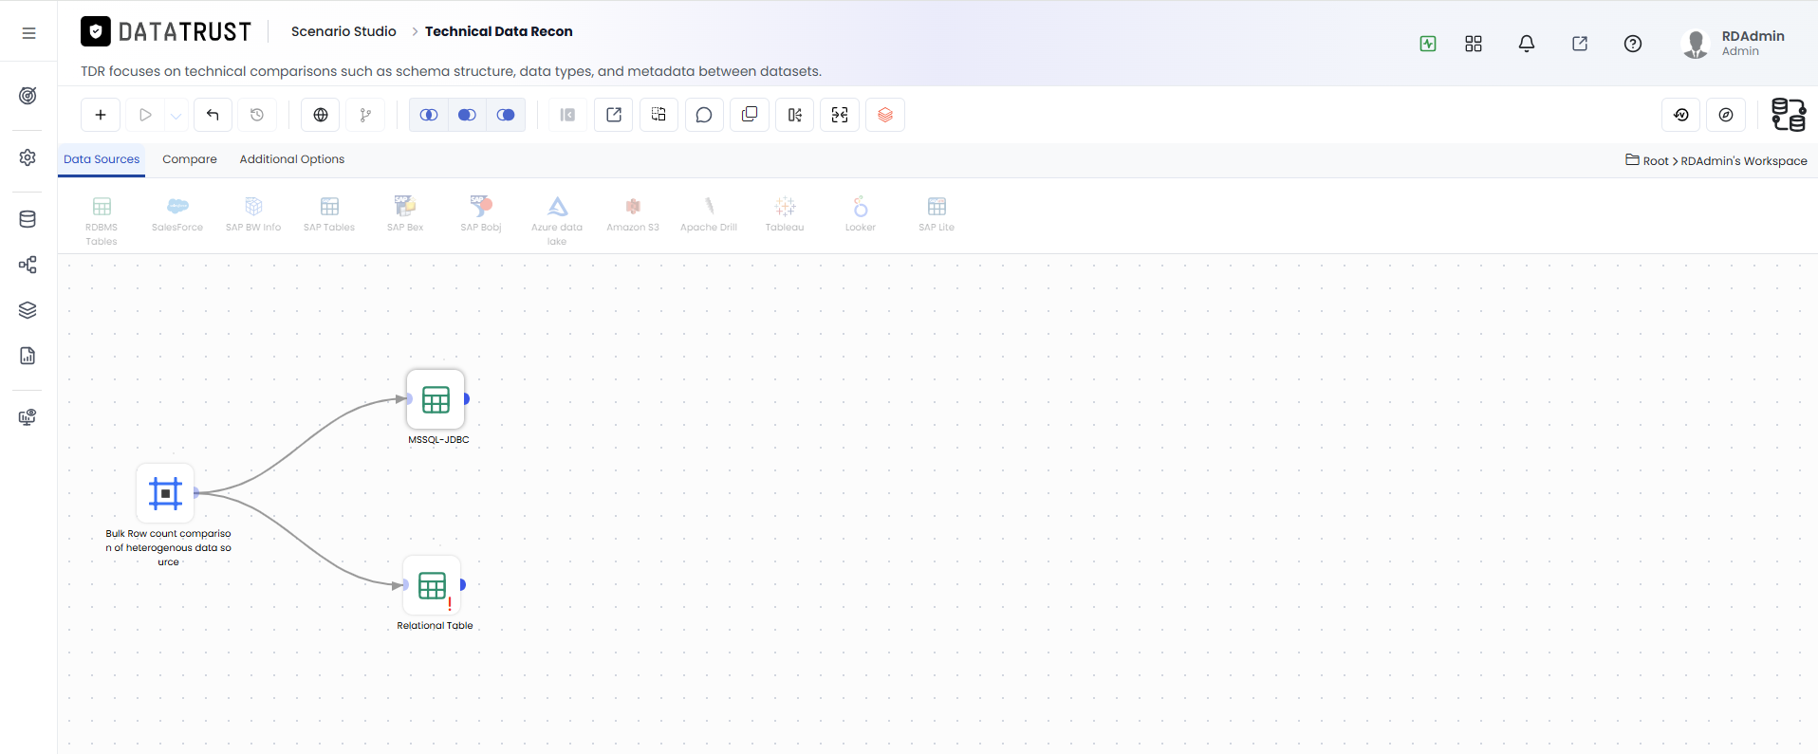
Task: Select the SAP Bex source
Action: pos(405,214)
